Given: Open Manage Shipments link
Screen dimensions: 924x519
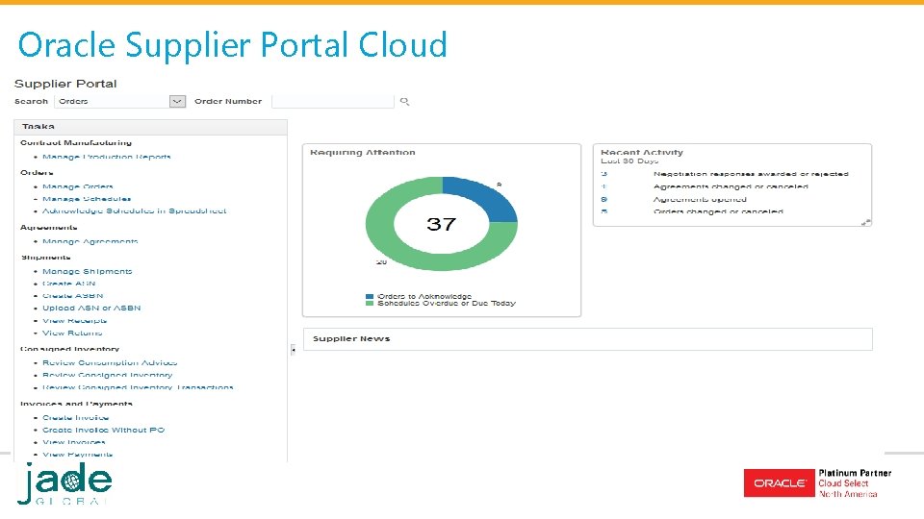Looking at the screenshot, I should (x=88, y=271).
